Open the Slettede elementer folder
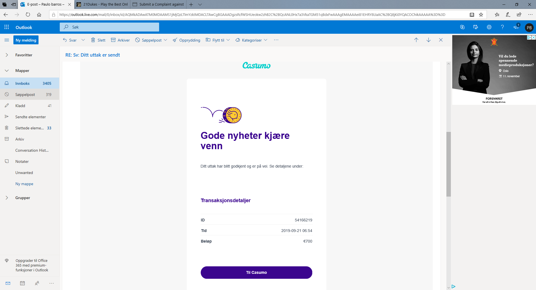Image resolution: width=536 pixels, height=290 pixels. click(x=30, y=128)
